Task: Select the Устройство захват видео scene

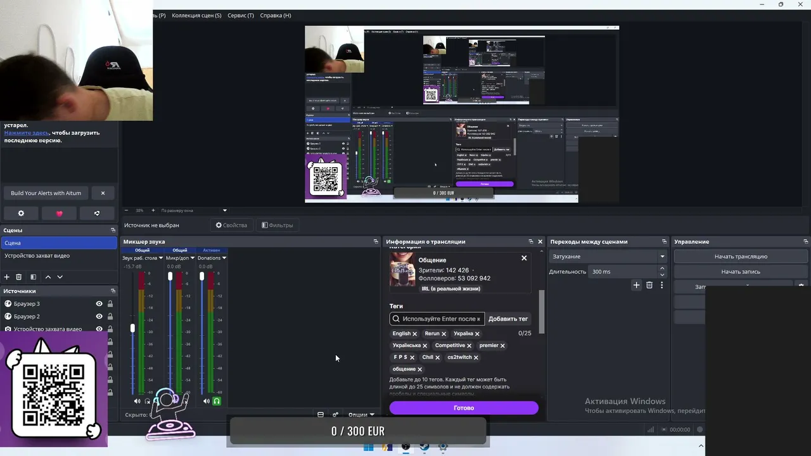Action: (x=60, y=256)
